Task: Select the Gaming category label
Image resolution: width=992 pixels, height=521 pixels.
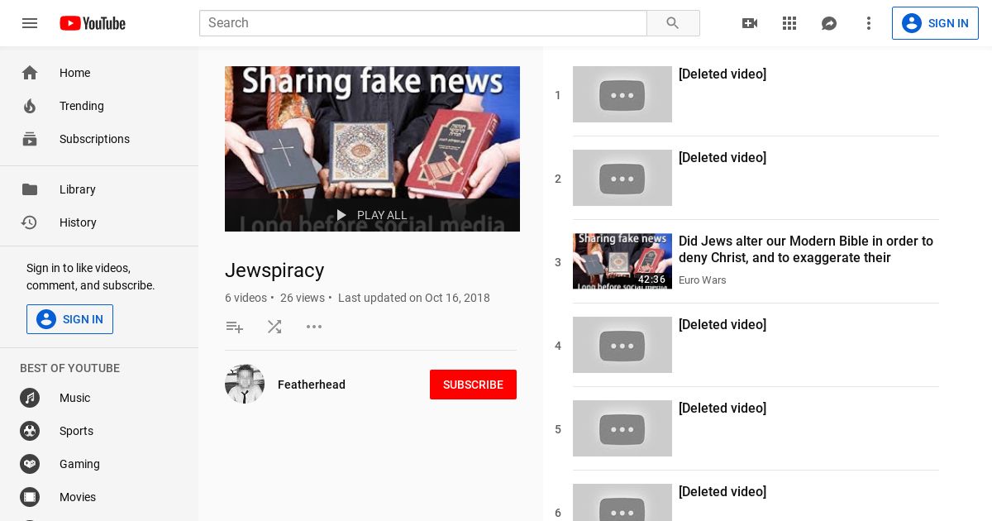Action: [x=79, y=464]
